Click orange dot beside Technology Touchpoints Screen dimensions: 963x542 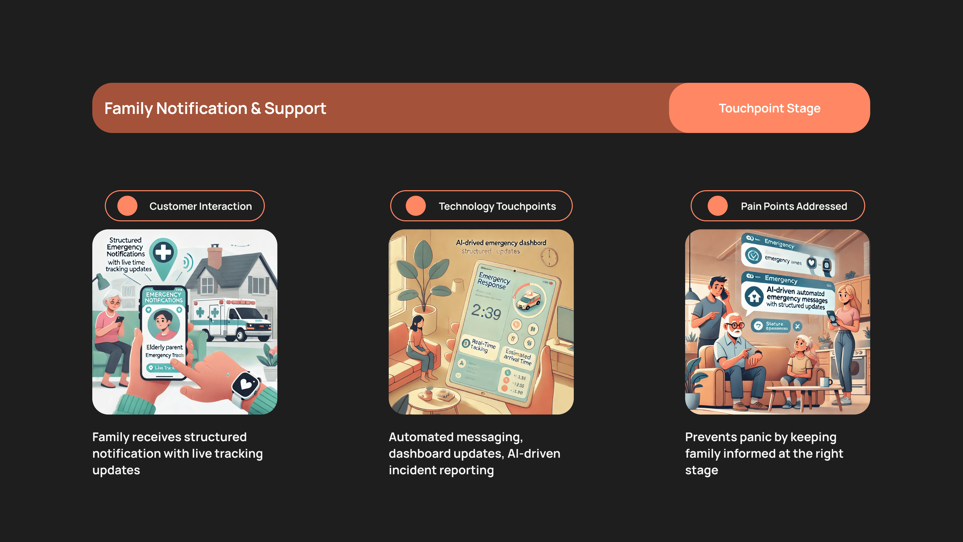point(416,206)
